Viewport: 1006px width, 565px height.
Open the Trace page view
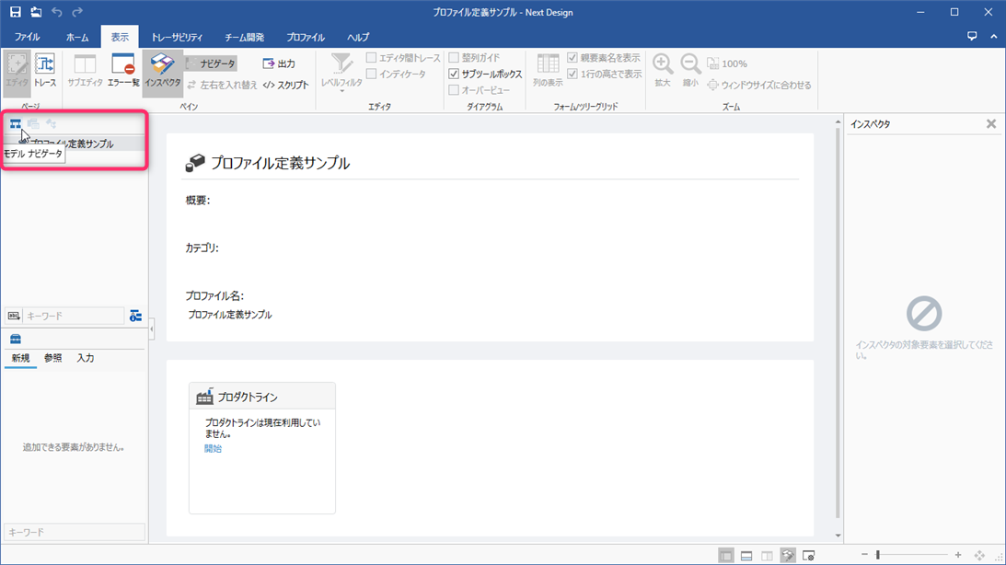pos(45,70)
